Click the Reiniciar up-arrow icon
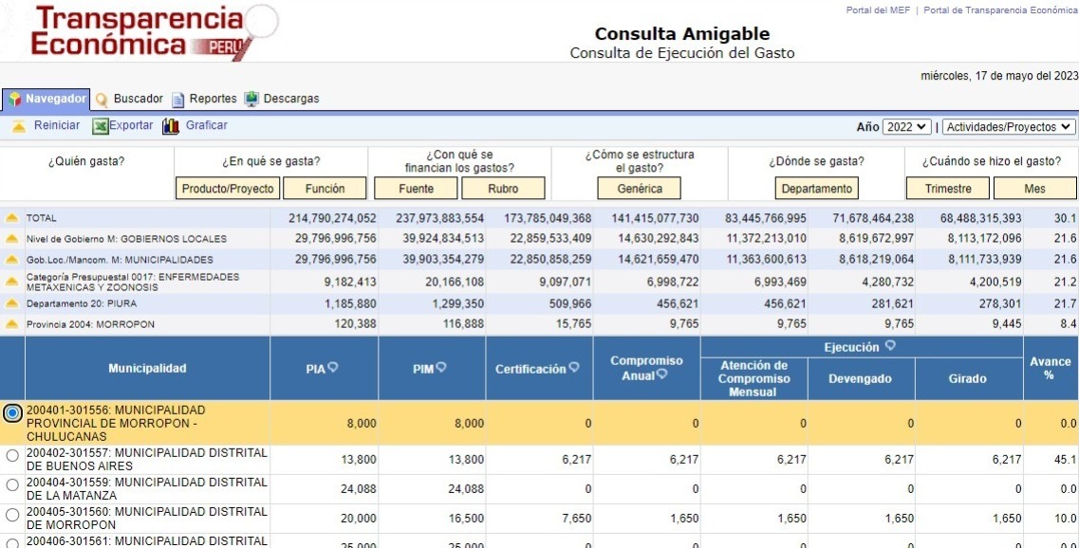Image resolution: width=1079 pixels, height=548 pixels. [x=18, y=126]
